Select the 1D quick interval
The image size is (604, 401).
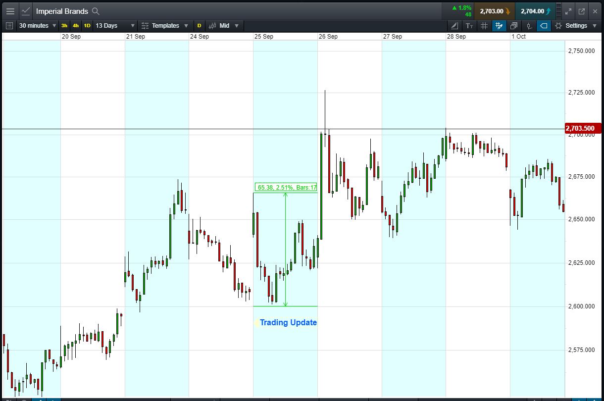coord(87,26)
